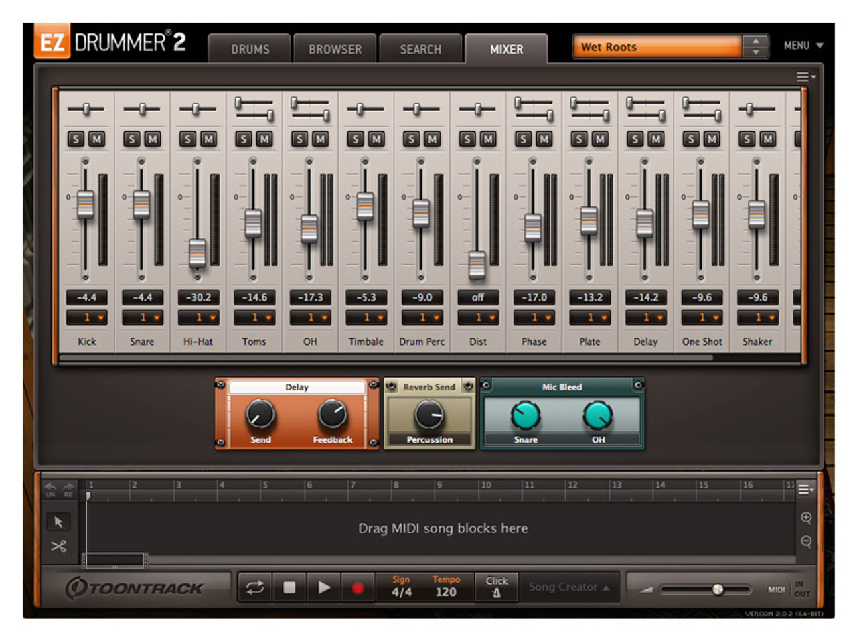
Task: Open the Kick channel output dropdown
Action: 86,317
